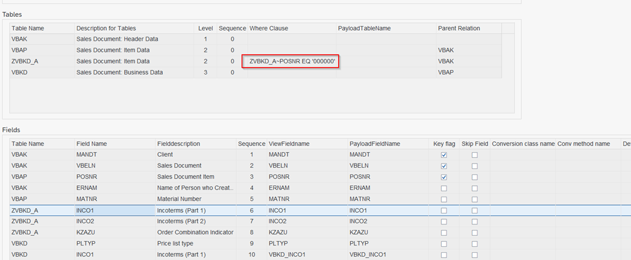Enable Key flag for the PLTYP row

pos(444,244)
